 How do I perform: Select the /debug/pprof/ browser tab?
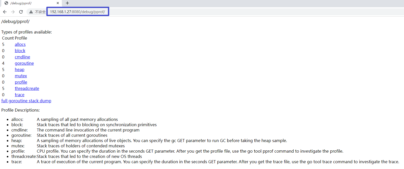(x=28, y=3)
